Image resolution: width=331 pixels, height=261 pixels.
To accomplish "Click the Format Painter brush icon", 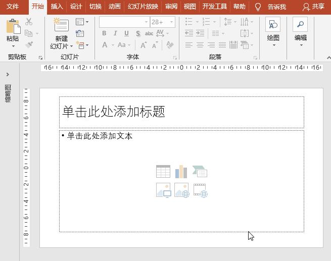I will 29,45.
